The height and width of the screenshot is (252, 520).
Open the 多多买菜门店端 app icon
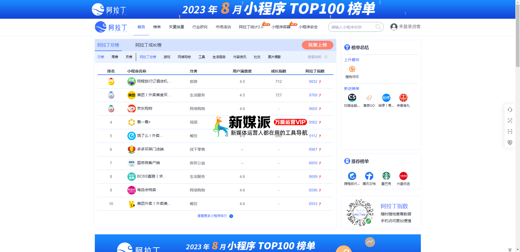131,149
